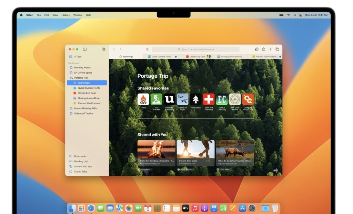The width and height of the screenshot is (353, 214).
Task: Open the Help menu
Action: (89, 15)
